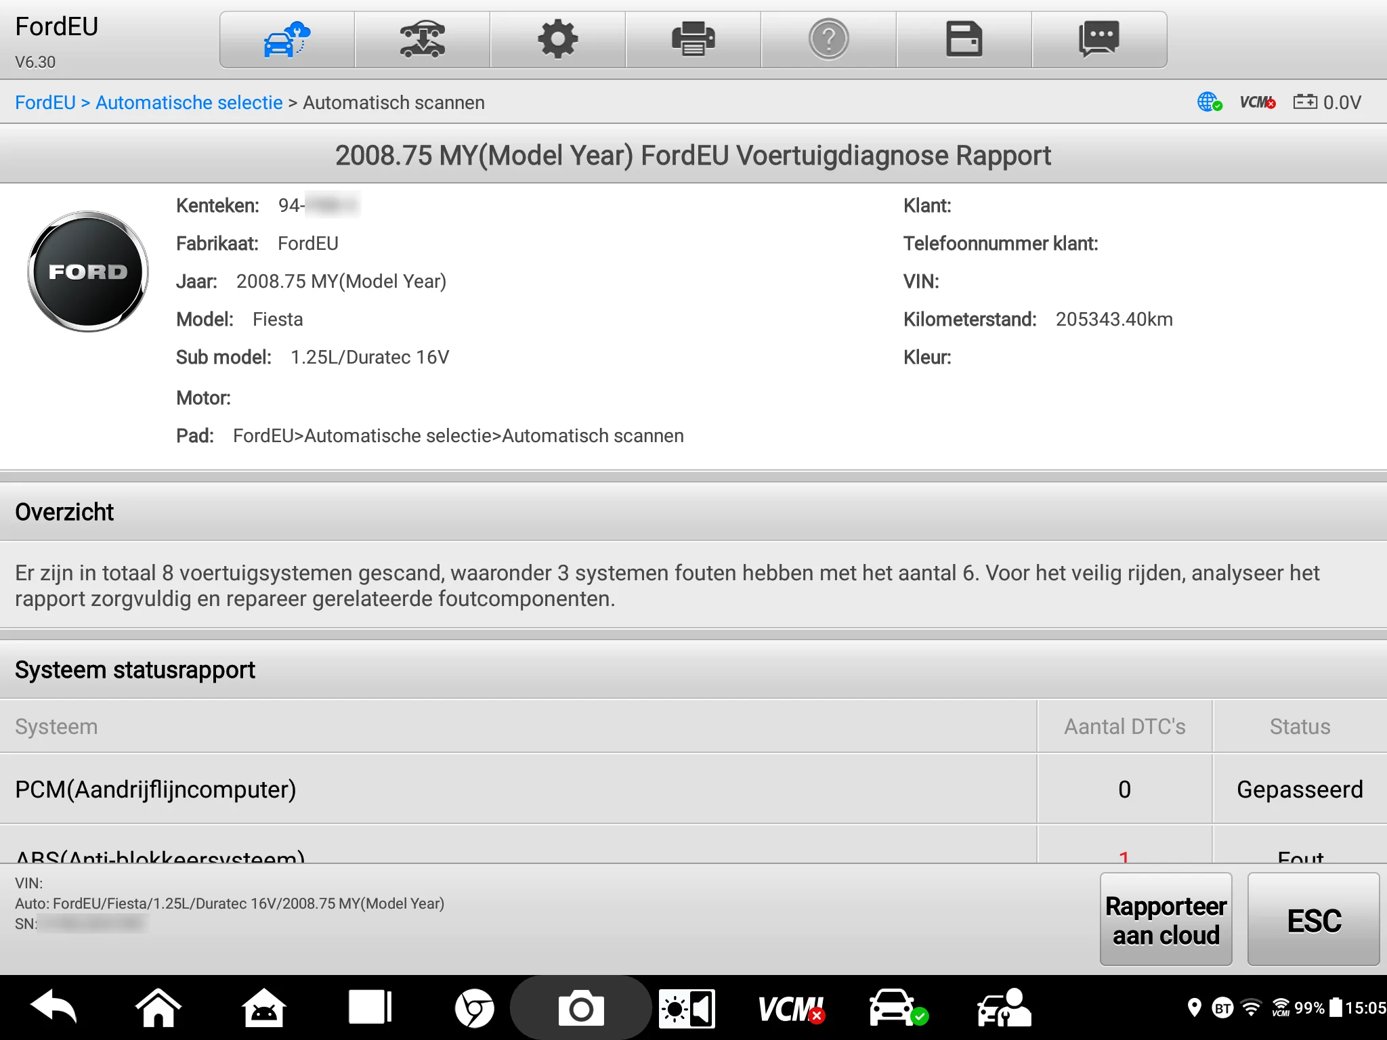Open brightness and volume control icon

(x=687, y=1008)
